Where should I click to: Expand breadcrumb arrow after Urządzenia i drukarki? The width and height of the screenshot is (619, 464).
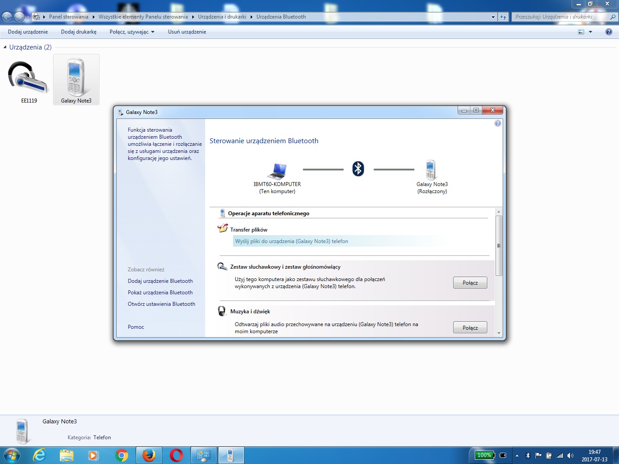(x=252, y=17)
